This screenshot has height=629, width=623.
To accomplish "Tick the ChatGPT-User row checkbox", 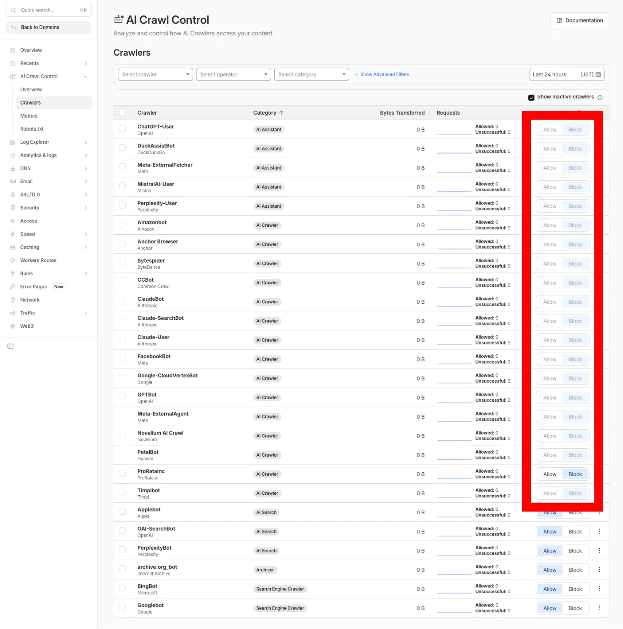I will (123, 129).
